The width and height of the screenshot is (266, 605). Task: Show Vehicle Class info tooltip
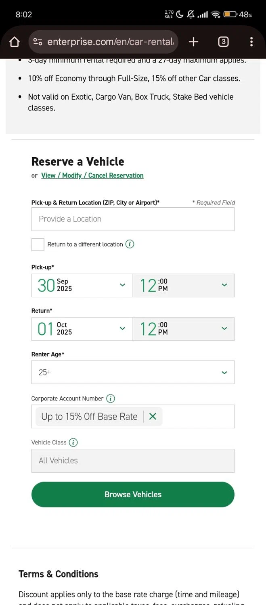coord(73,442)
